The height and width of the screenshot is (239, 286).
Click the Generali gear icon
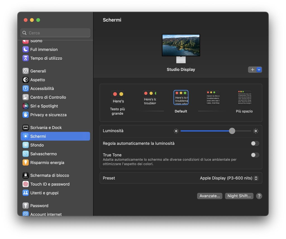tap(25, 71)
